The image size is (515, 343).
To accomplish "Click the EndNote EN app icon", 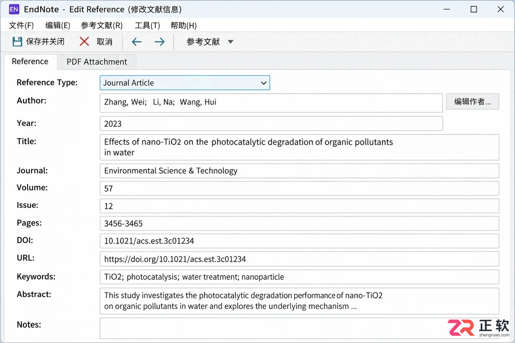I will coord(14,9).
